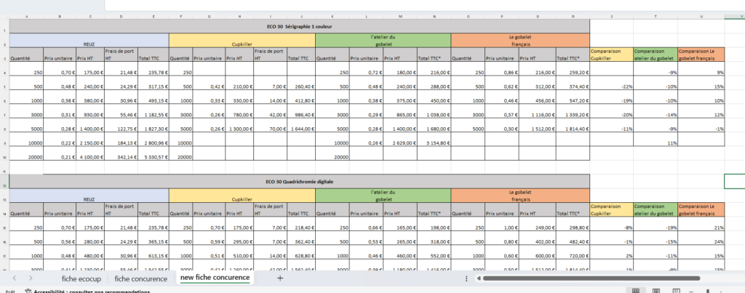This screenshot has height=293, width=745.
Task: Select the new fiche concurence tab
Action: pyautogui.click(x=215, y=278)
